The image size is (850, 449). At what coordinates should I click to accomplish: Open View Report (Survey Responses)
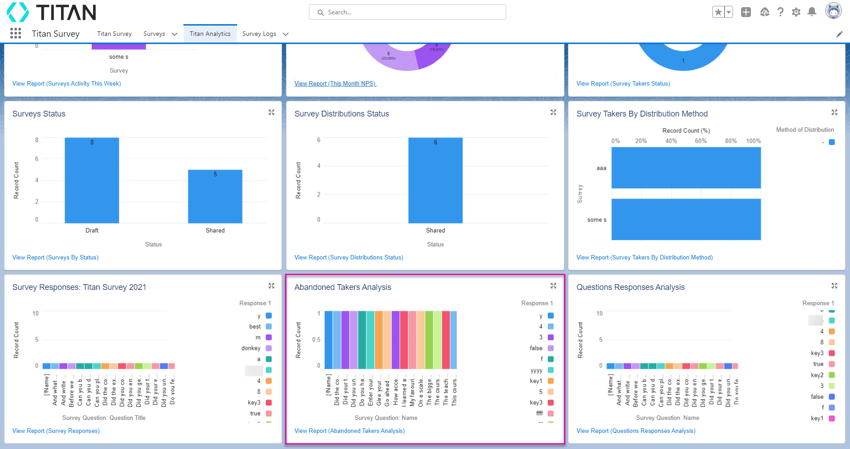[56, 431]
